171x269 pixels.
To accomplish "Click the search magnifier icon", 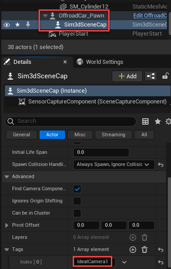I will (11, 121).
